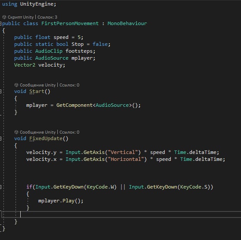Click 'AudioSource' in the mplayer field declaration
This screenshot has height=240, width=241.
[x=52, y=58]
